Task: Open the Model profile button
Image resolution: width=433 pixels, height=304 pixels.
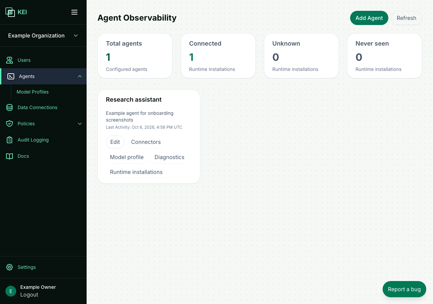Action: tap(127, 157)
